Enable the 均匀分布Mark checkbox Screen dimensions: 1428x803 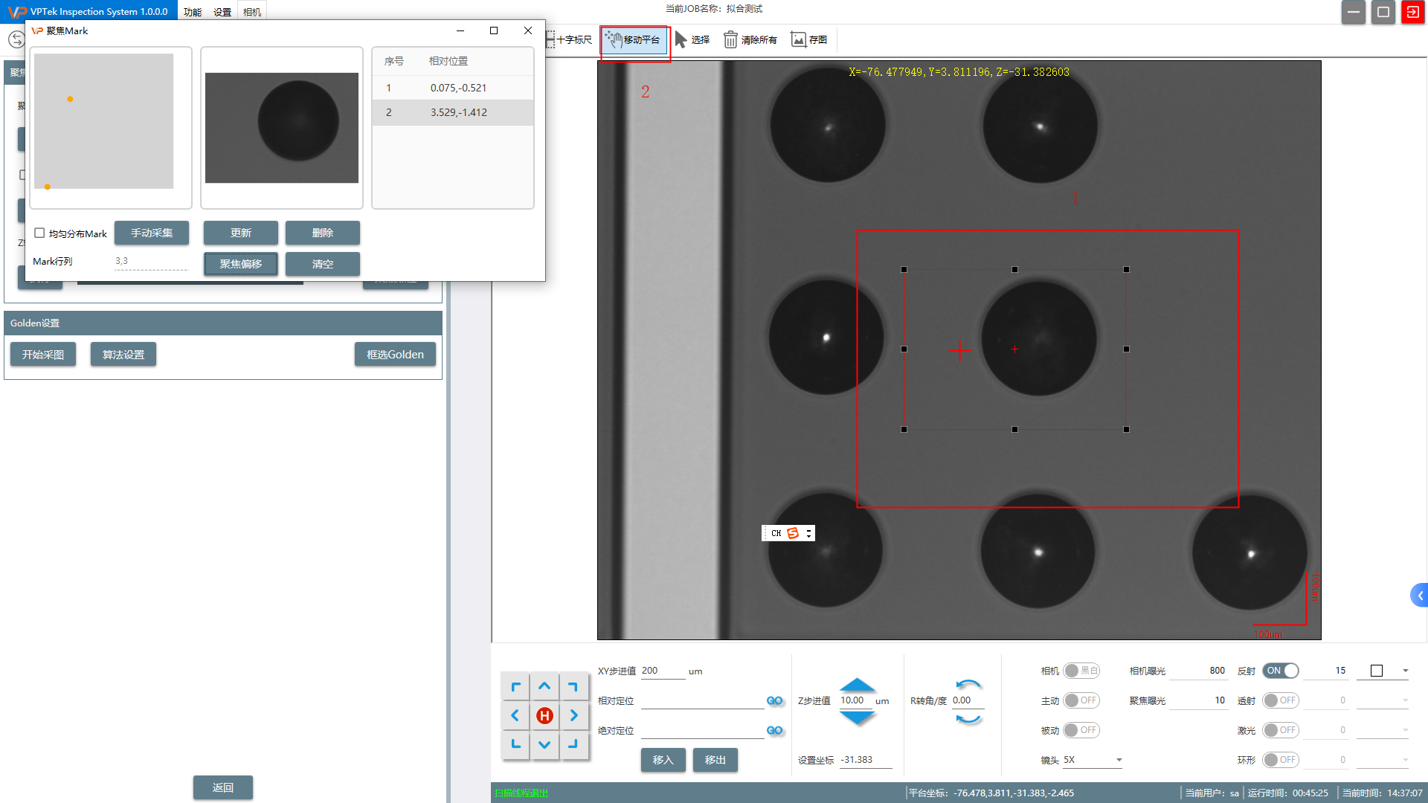click(39, 233)
